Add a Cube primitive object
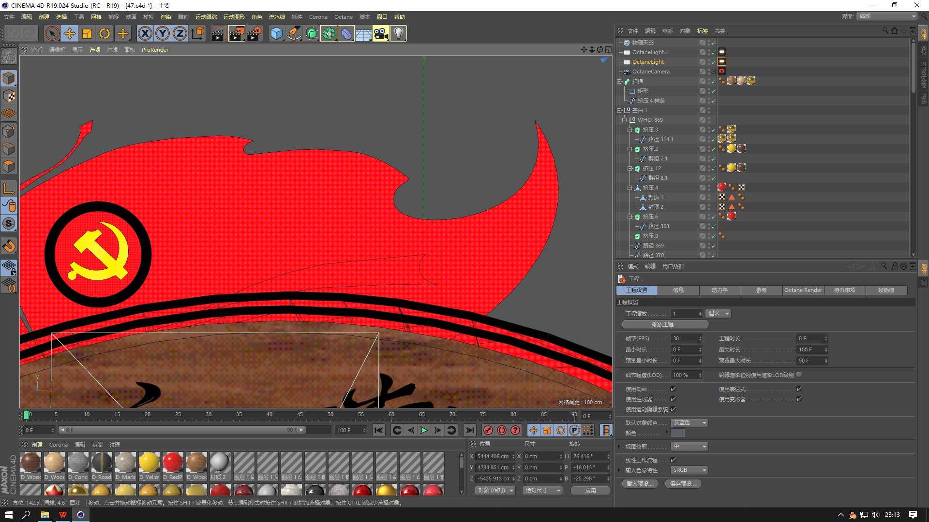 click(x=276, y=33)
